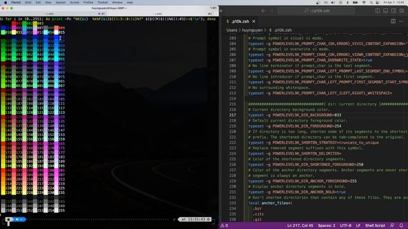This screenshot has width=408, height=229.
Task: Open the Help menu in the menu bar
Action: 129,3
